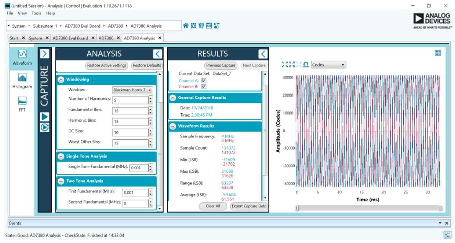Click the Restore Defaults button
Screen dimensions: 455x243
pyautogui.click(x=147, y=65)
